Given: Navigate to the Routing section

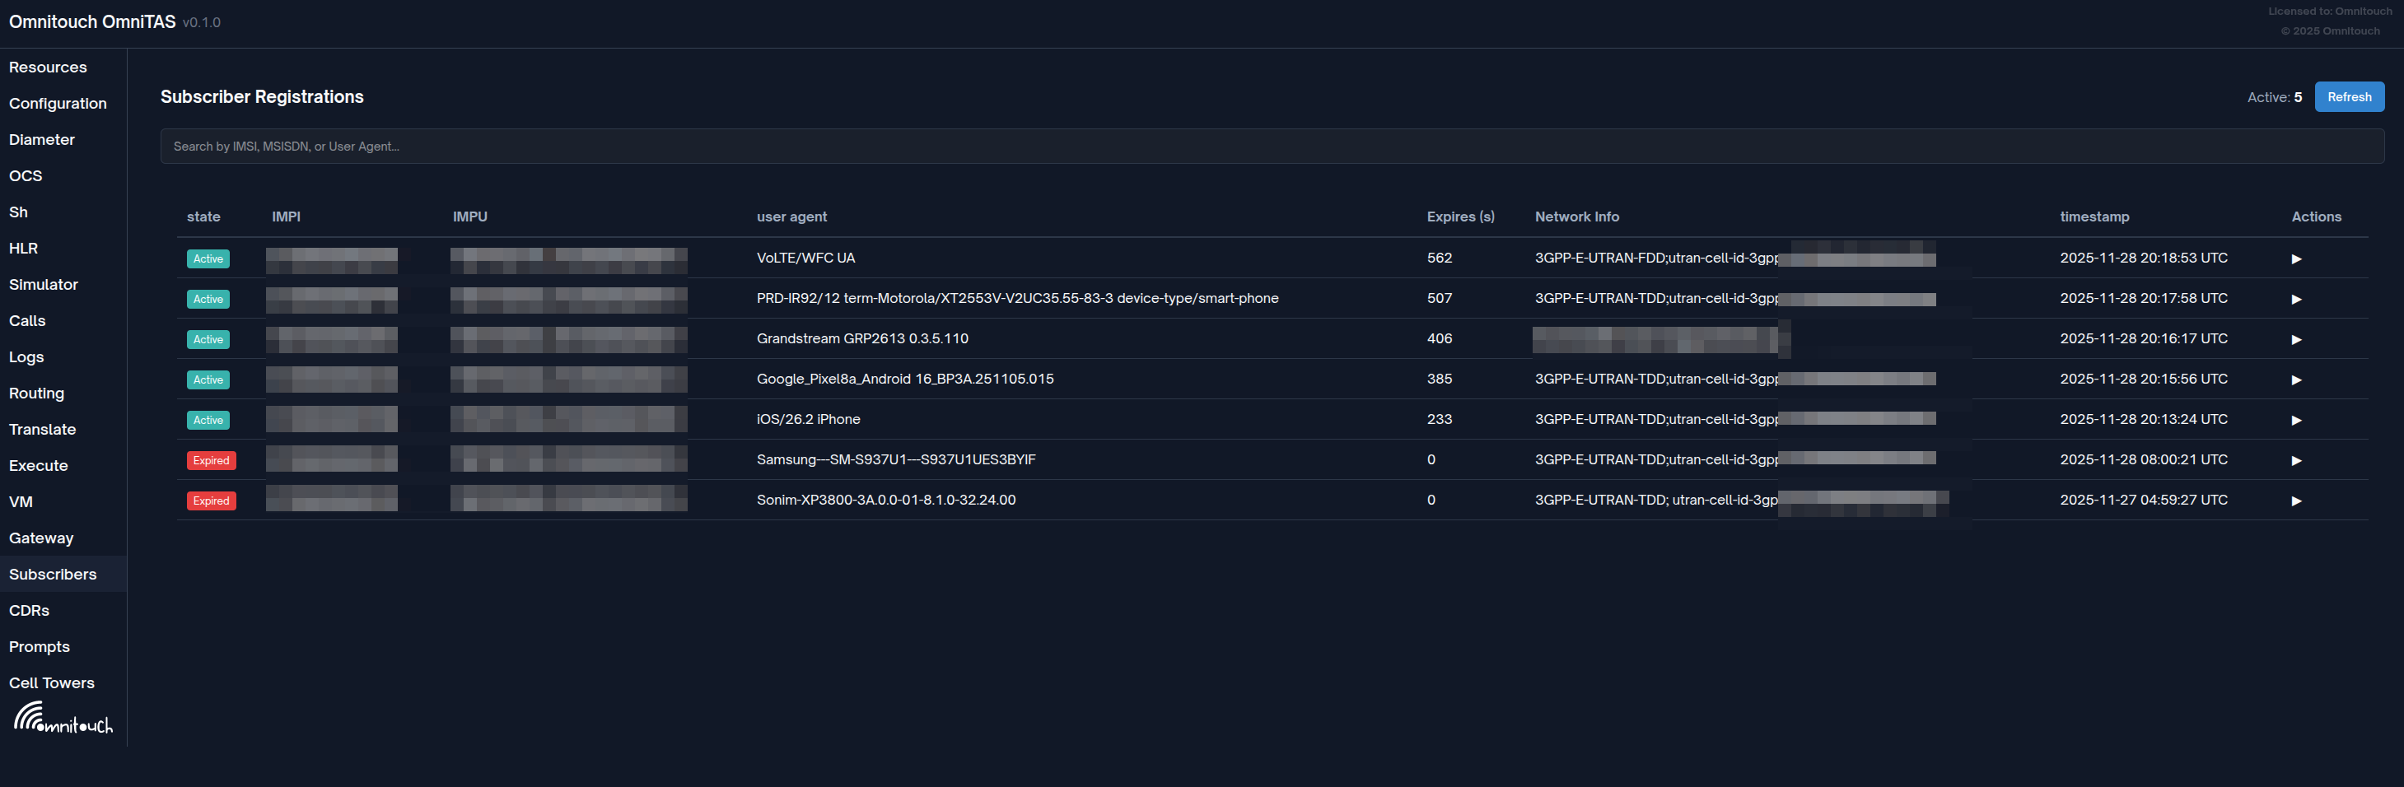Looking at the screenshot, I should coord(36,393).
